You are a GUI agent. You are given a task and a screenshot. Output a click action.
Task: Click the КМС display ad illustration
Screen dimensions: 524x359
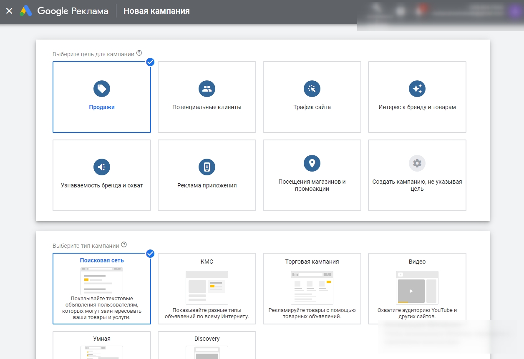tap(207, 288)
